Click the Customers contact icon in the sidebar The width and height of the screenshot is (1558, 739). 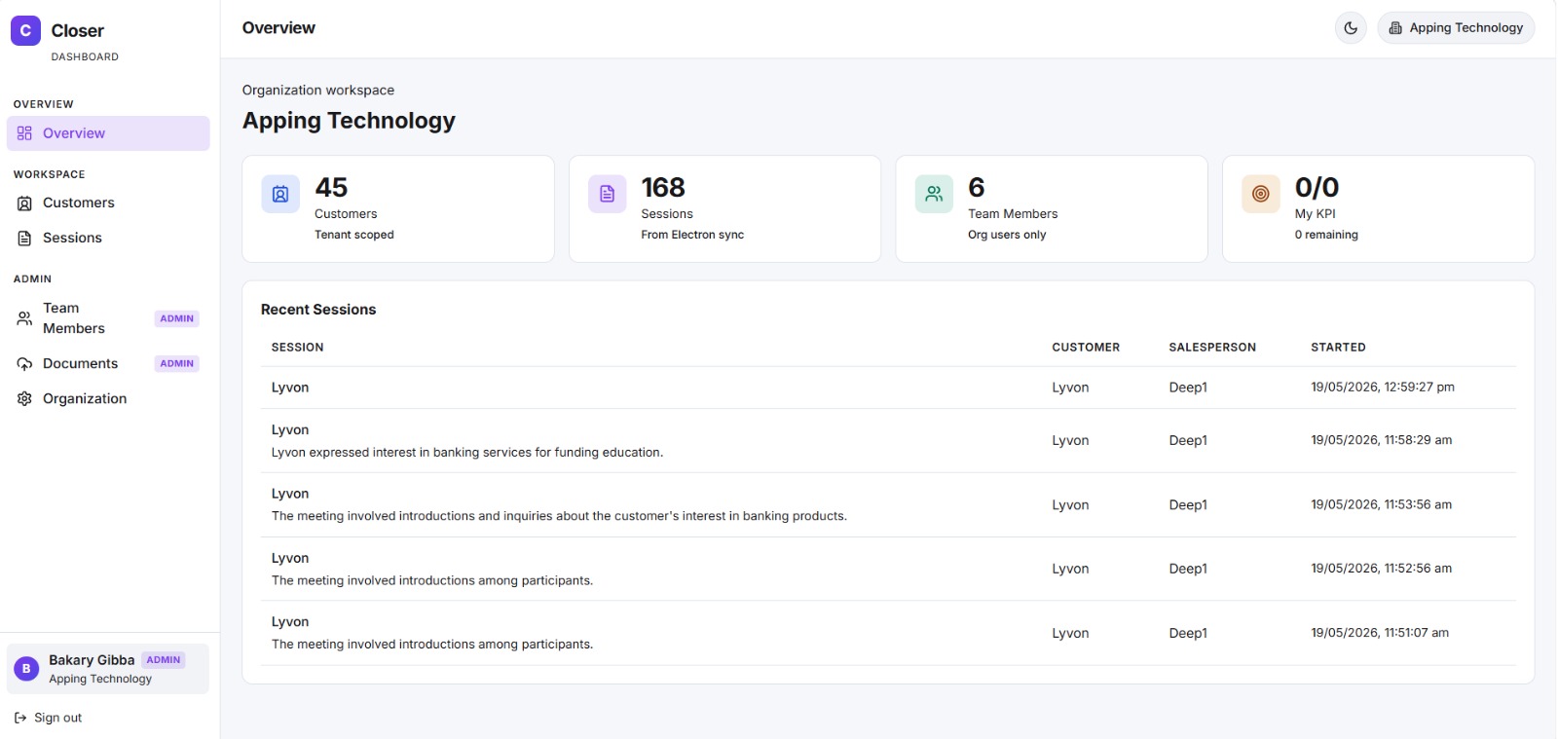click(24, 203)
